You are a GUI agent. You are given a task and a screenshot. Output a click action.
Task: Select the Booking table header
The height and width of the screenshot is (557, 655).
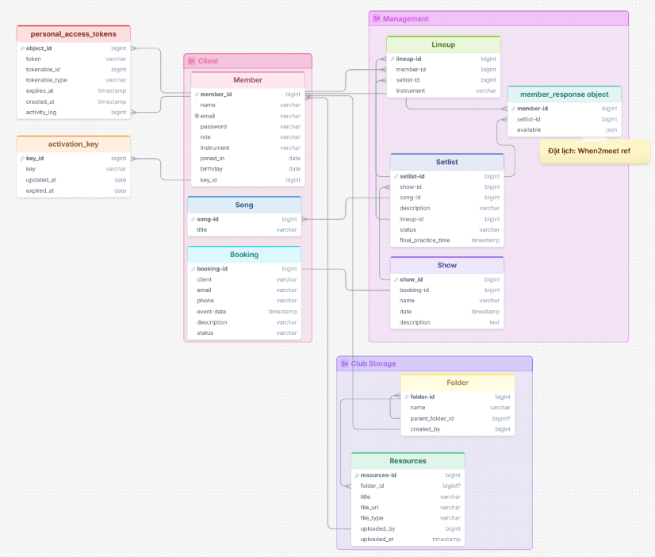click(x=244, y=255)
